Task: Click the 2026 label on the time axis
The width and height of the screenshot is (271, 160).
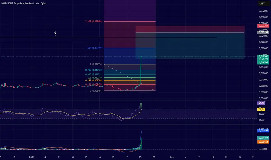Action: [32, 157]
